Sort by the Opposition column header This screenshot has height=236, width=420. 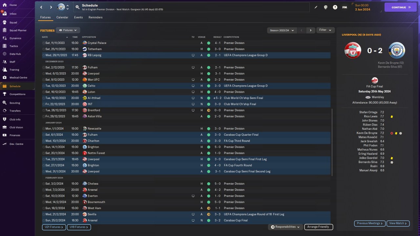tap(89, 37)
